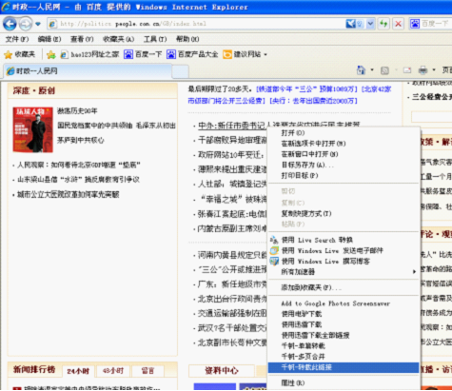Switch to the 24小时 ranking tab

78,371
